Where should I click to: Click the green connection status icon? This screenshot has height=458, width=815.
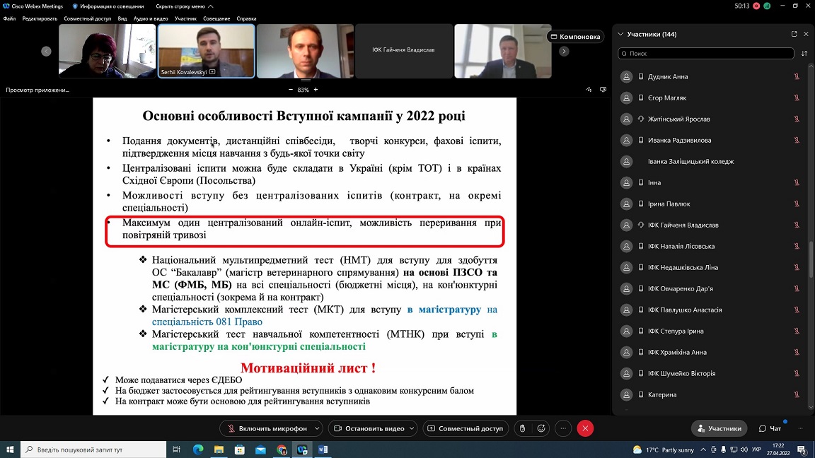(x=767, y=6)
